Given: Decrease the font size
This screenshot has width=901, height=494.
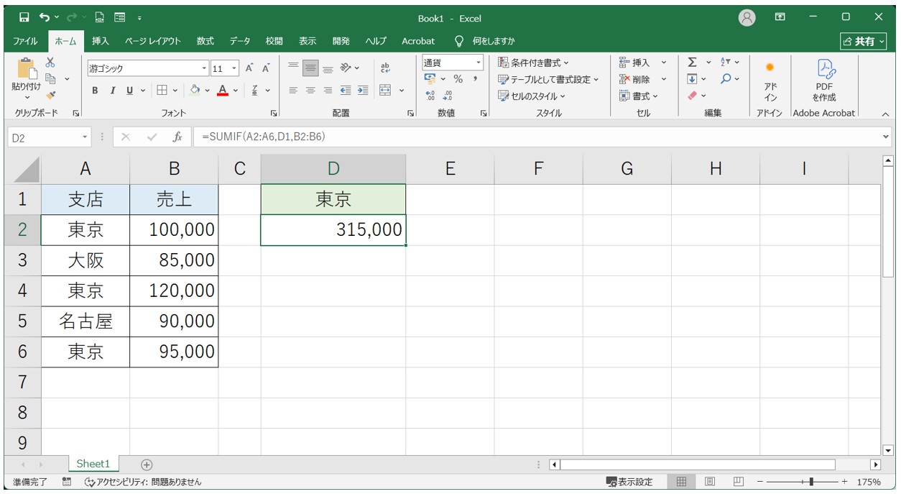Looking at the screenshot, I should (x=265, y=69).
